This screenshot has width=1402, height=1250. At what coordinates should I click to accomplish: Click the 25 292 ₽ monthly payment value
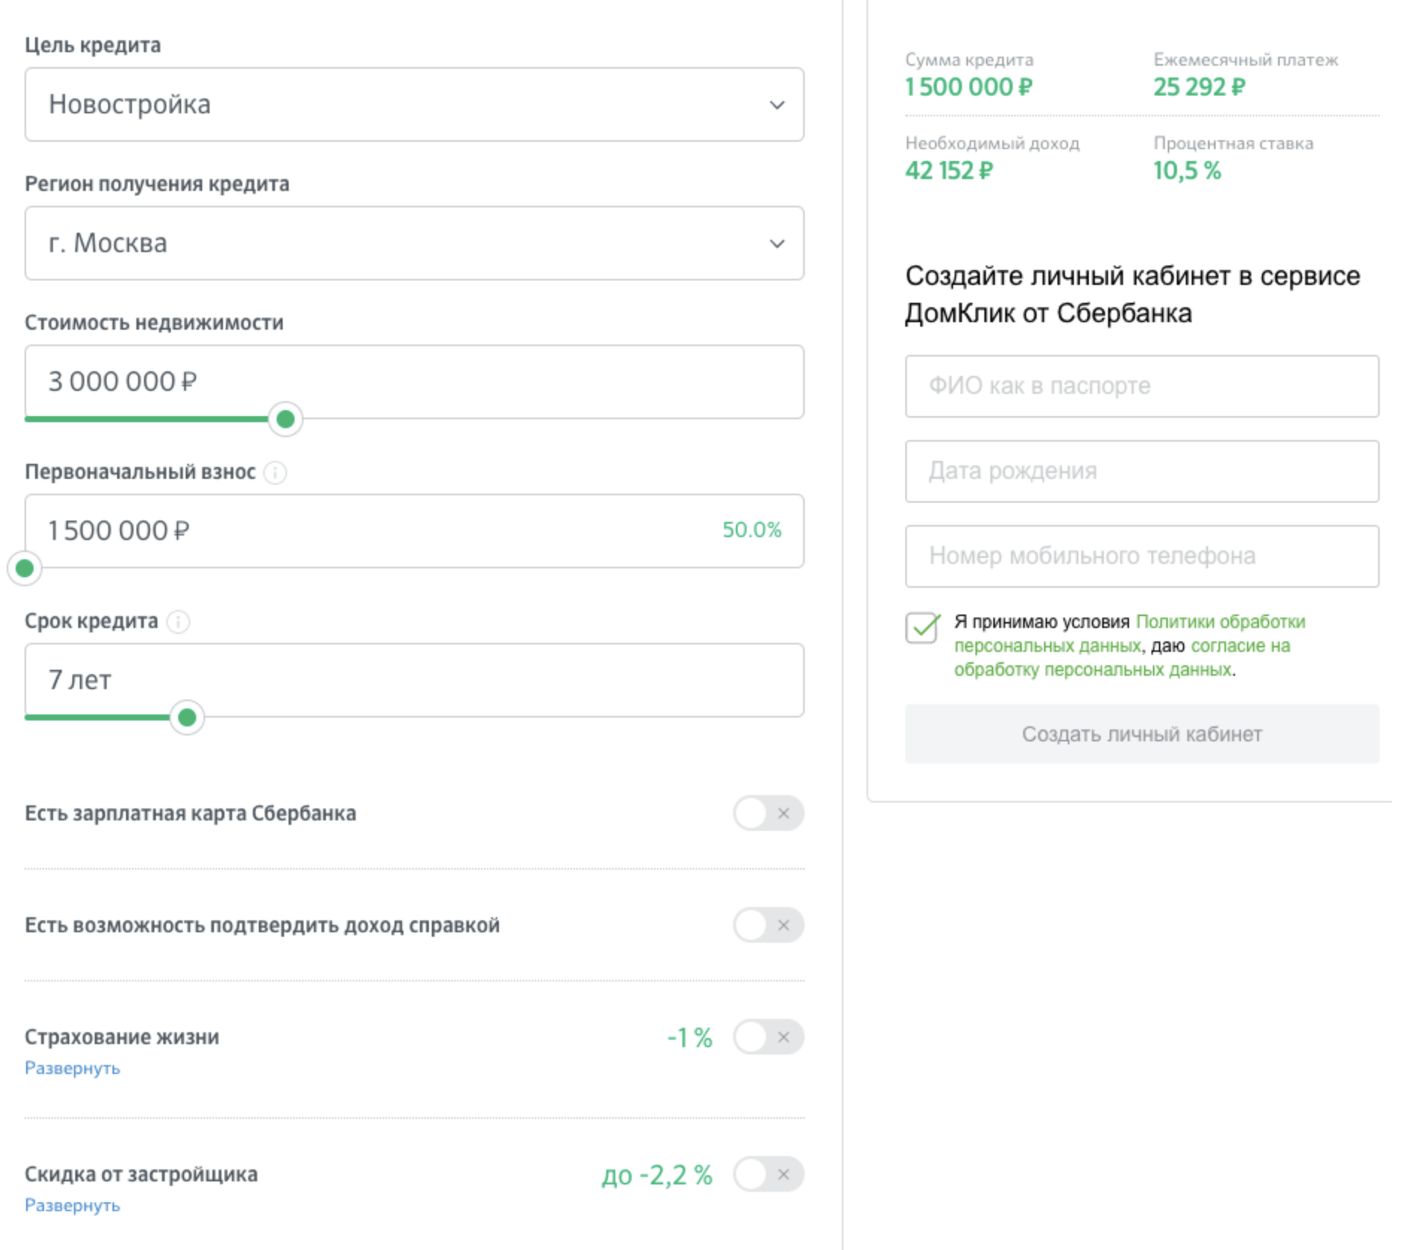[1199, 87]
